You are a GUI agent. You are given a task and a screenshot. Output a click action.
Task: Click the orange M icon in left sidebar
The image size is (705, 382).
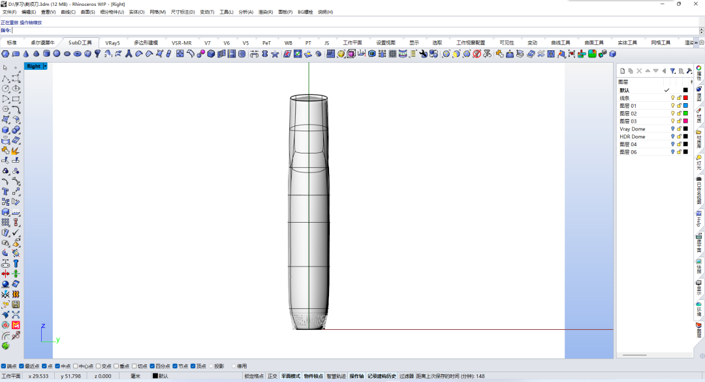point(16,325)
